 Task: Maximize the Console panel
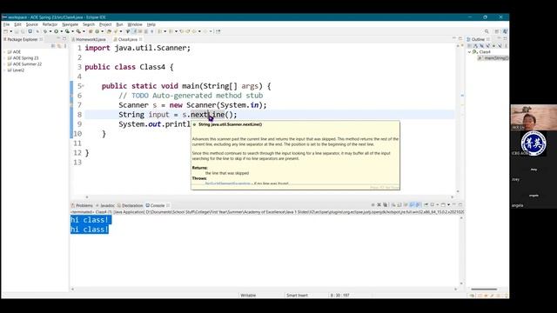pos(460,205)
